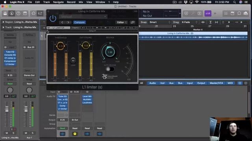Go to next plugin preset arrow

pyautogui.click(x=68, y=22)
